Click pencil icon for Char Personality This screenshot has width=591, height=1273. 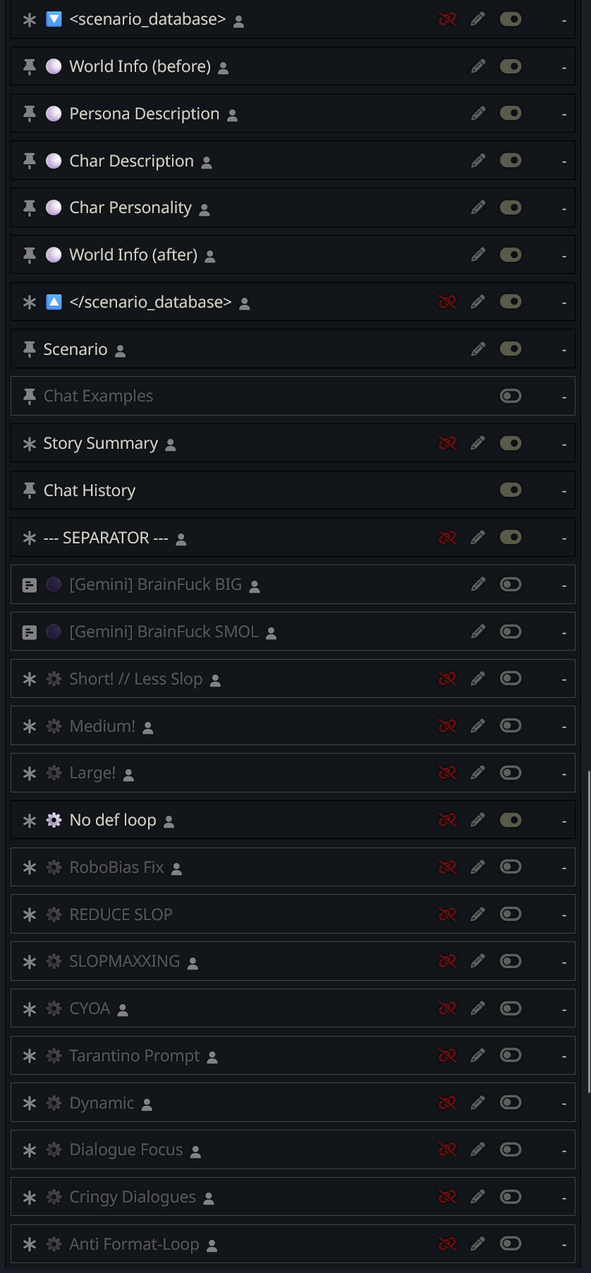[x=478, y=207]
